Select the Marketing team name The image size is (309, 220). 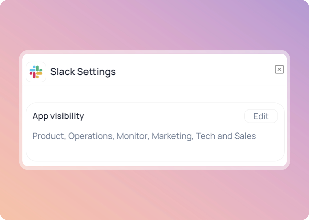172,136
